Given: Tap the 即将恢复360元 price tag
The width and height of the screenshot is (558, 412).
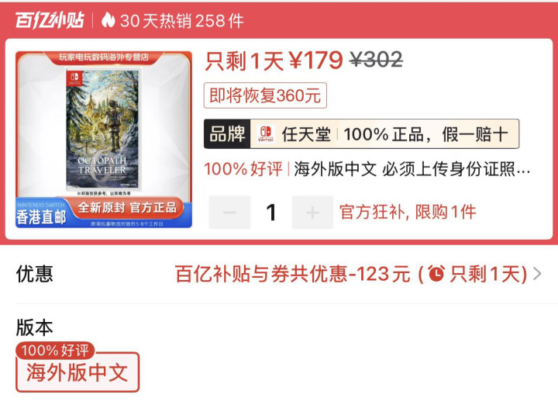Looking at the screenshot, I should pyautogui.click(x=265, y=95).
